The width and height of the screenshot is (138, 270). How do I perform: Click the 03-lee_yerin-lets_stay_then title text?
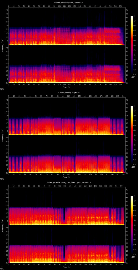coord(69,182)
